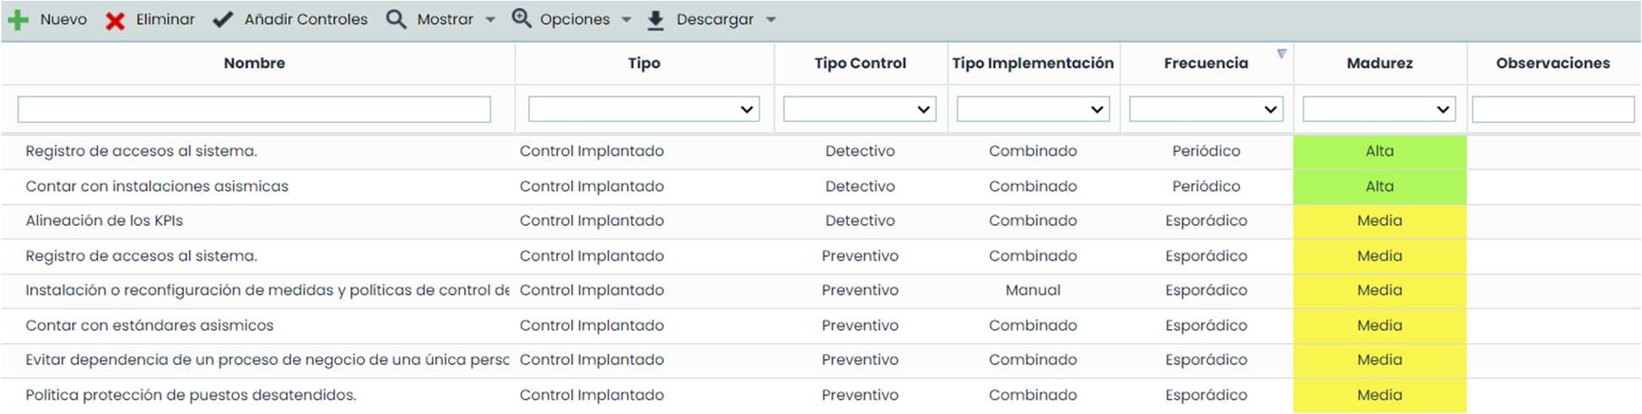Click the Nombre filter text field
1642x414 pixels.
tap(254, 109)
